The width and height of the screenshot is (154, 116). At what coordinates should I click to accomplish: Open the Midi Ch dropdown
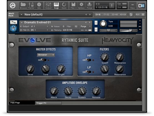click(x=35, y=30)
